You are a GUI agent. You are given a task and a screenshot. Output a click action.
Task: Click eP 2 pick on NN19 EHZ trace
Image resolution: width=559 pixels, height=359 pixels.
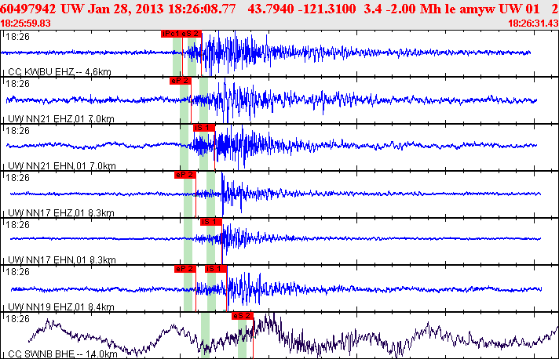(185, 268)
